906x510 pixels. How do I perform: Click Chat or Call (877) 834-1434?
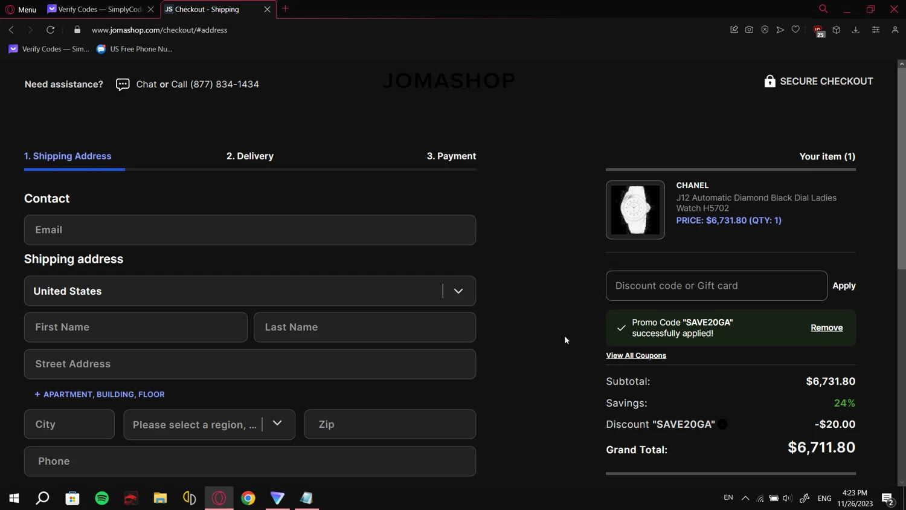pyautogui.click(x=198, y=84)
